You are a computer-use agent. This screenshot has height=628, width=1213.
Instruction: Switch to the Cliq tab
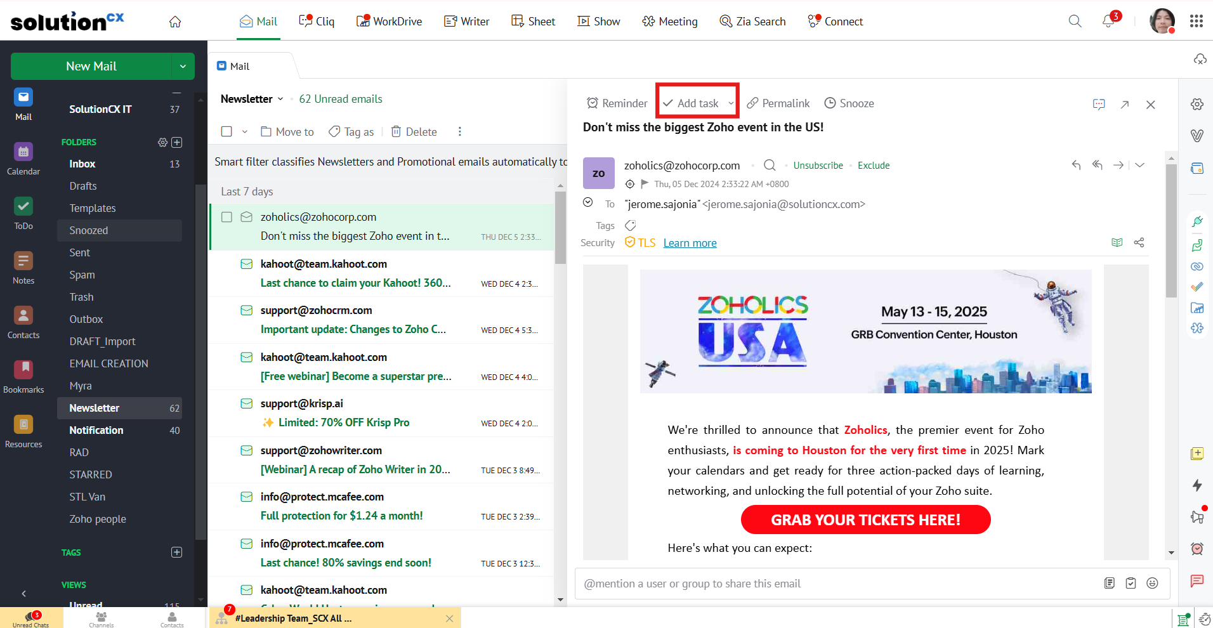click(x=317, y=22)
